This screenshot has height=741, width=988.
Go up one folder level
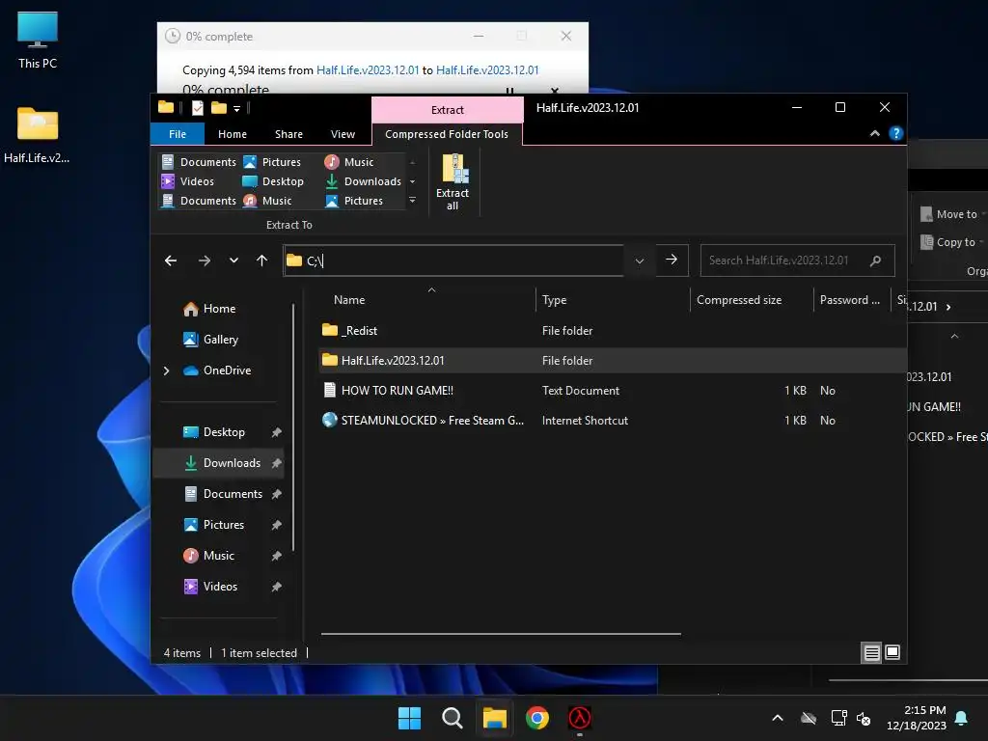pos(262,261)
